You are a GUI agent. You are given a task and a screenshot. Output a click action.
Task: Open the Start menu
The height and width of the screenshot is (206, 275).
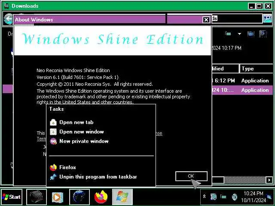tap(12, 197)
